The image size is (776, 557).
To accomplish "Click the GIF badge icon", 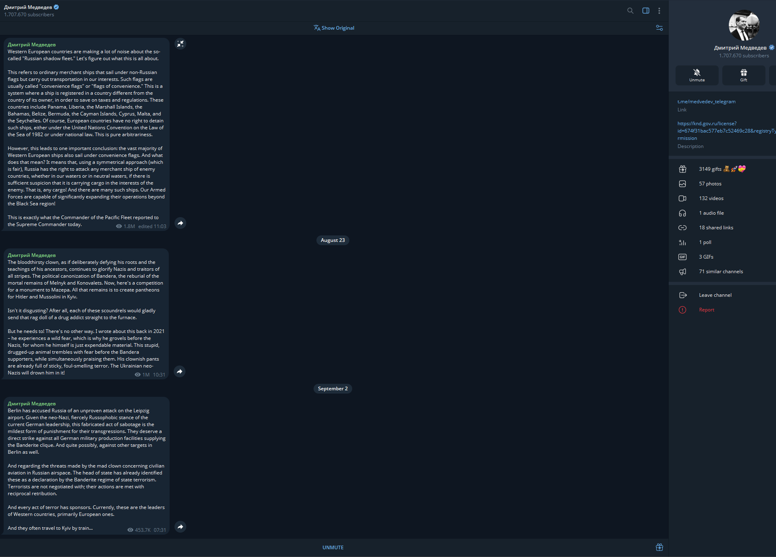I will coord(682,257).
